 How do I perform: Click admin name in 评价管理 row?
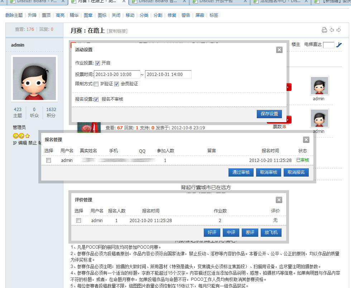[x=97, y=221]
